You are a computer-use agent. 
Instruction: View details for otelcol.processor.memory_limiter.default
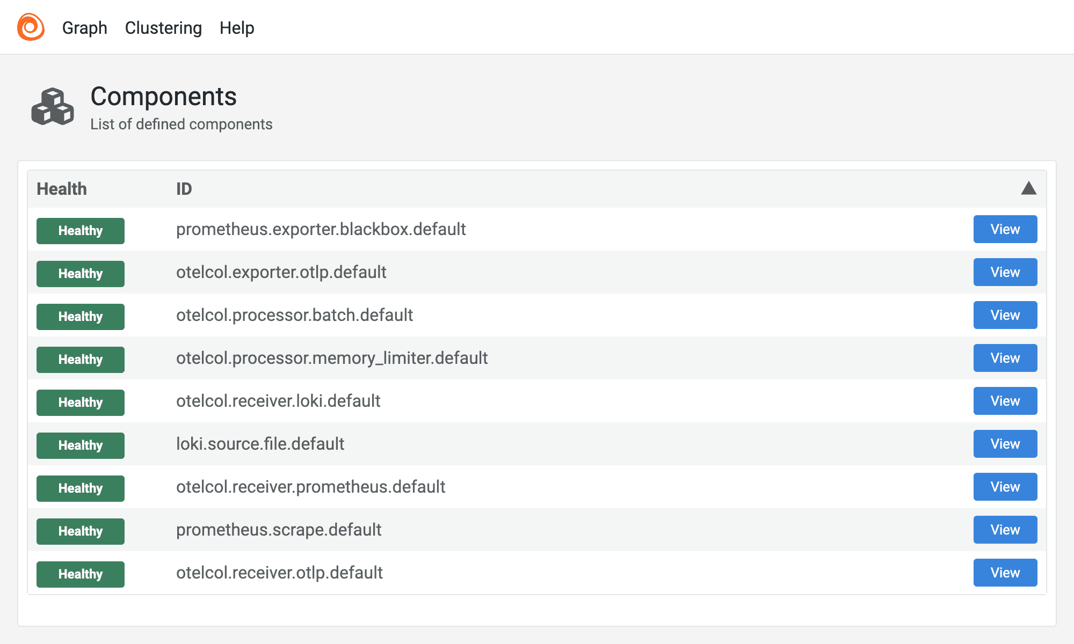tap(1005, 358)
